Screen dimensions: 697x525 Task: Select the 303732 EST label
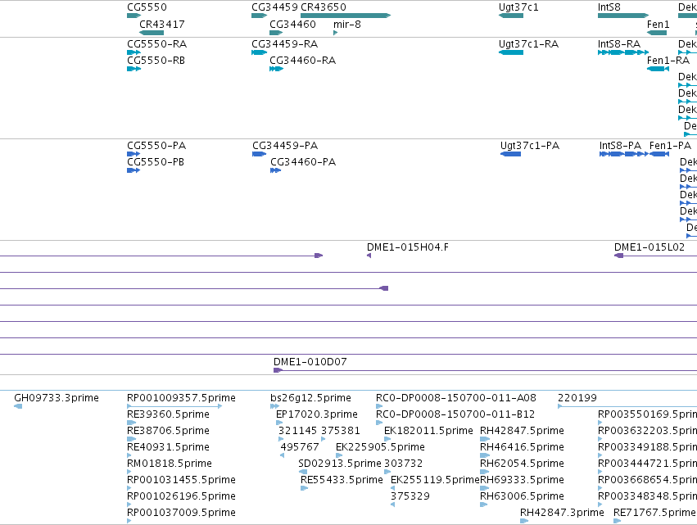(403, 464)
